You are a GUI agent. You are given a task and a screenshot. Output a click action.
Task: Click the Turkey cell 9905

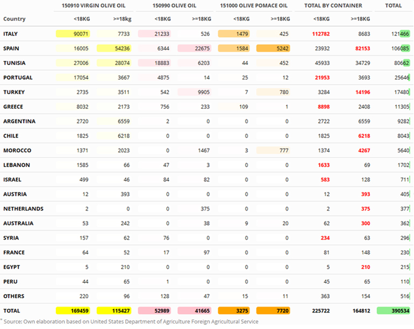point(194,92)
